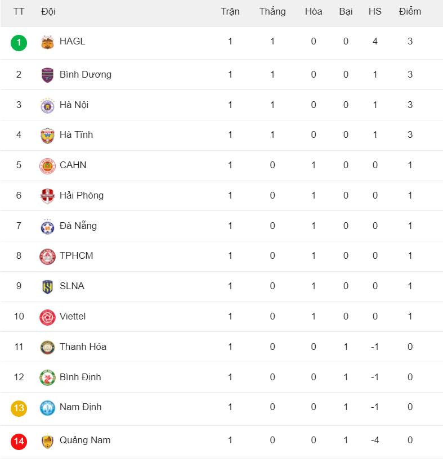Click the SLNA team badge
This screenshot has height=459, width=443.
47,286
